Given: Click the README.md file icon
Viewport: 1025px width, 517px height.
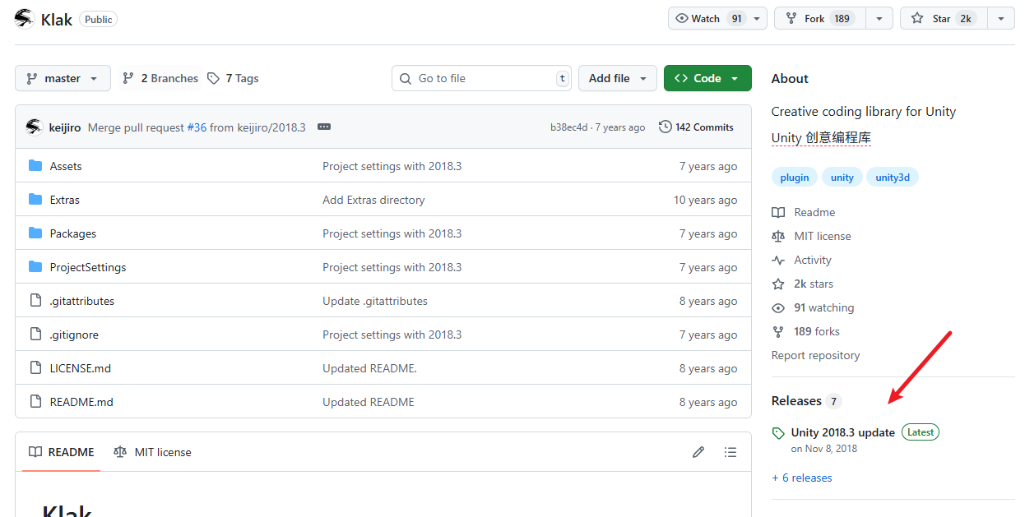Looking at the screenshot, I should 35,402.
